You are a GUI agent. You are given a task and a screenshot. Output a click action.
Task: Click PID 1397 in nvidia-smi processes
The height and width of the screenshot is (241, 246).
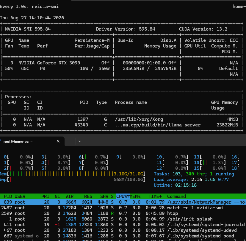click(x=83, y=119)
